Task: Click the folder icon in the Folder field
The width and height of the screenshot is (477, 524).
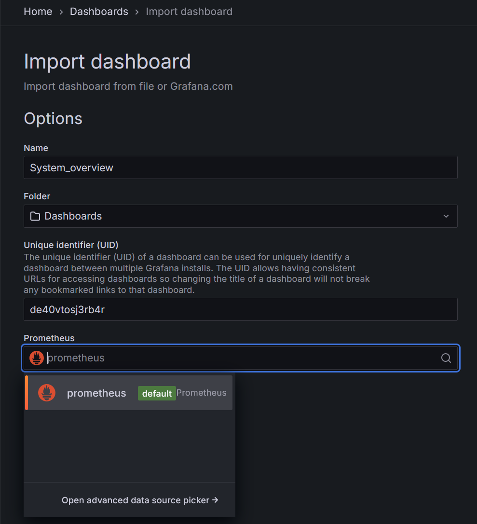Action: point(35,216)
